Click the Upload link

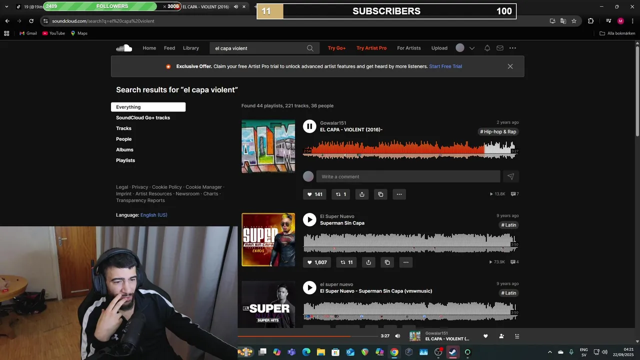pyautogui.click(x=439, y=48)
